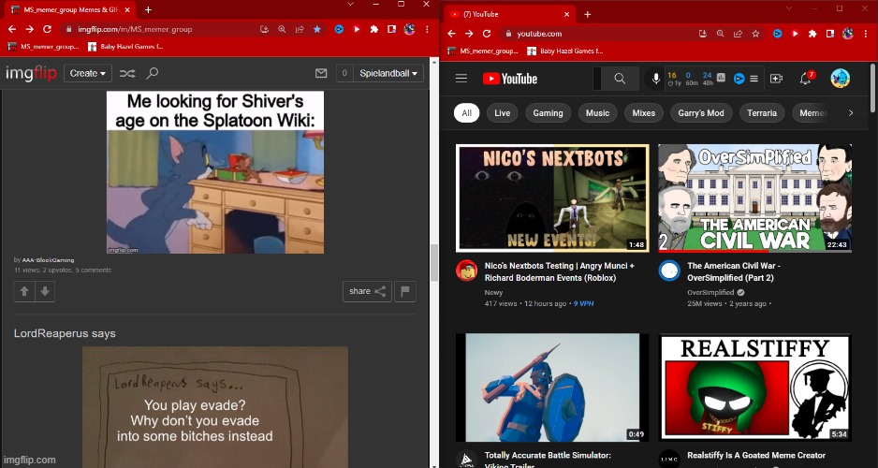Click YouTube create video icon
The width and height of the screenshot is (878, 468).
(x=777, y=79)
